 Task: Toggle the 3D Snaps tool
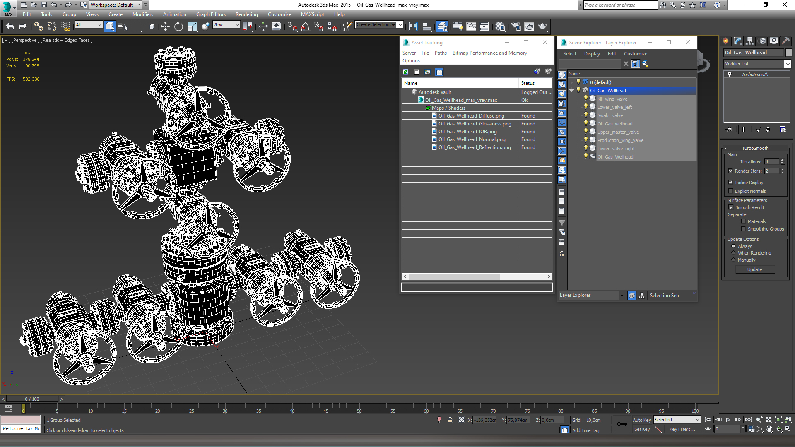292,26
